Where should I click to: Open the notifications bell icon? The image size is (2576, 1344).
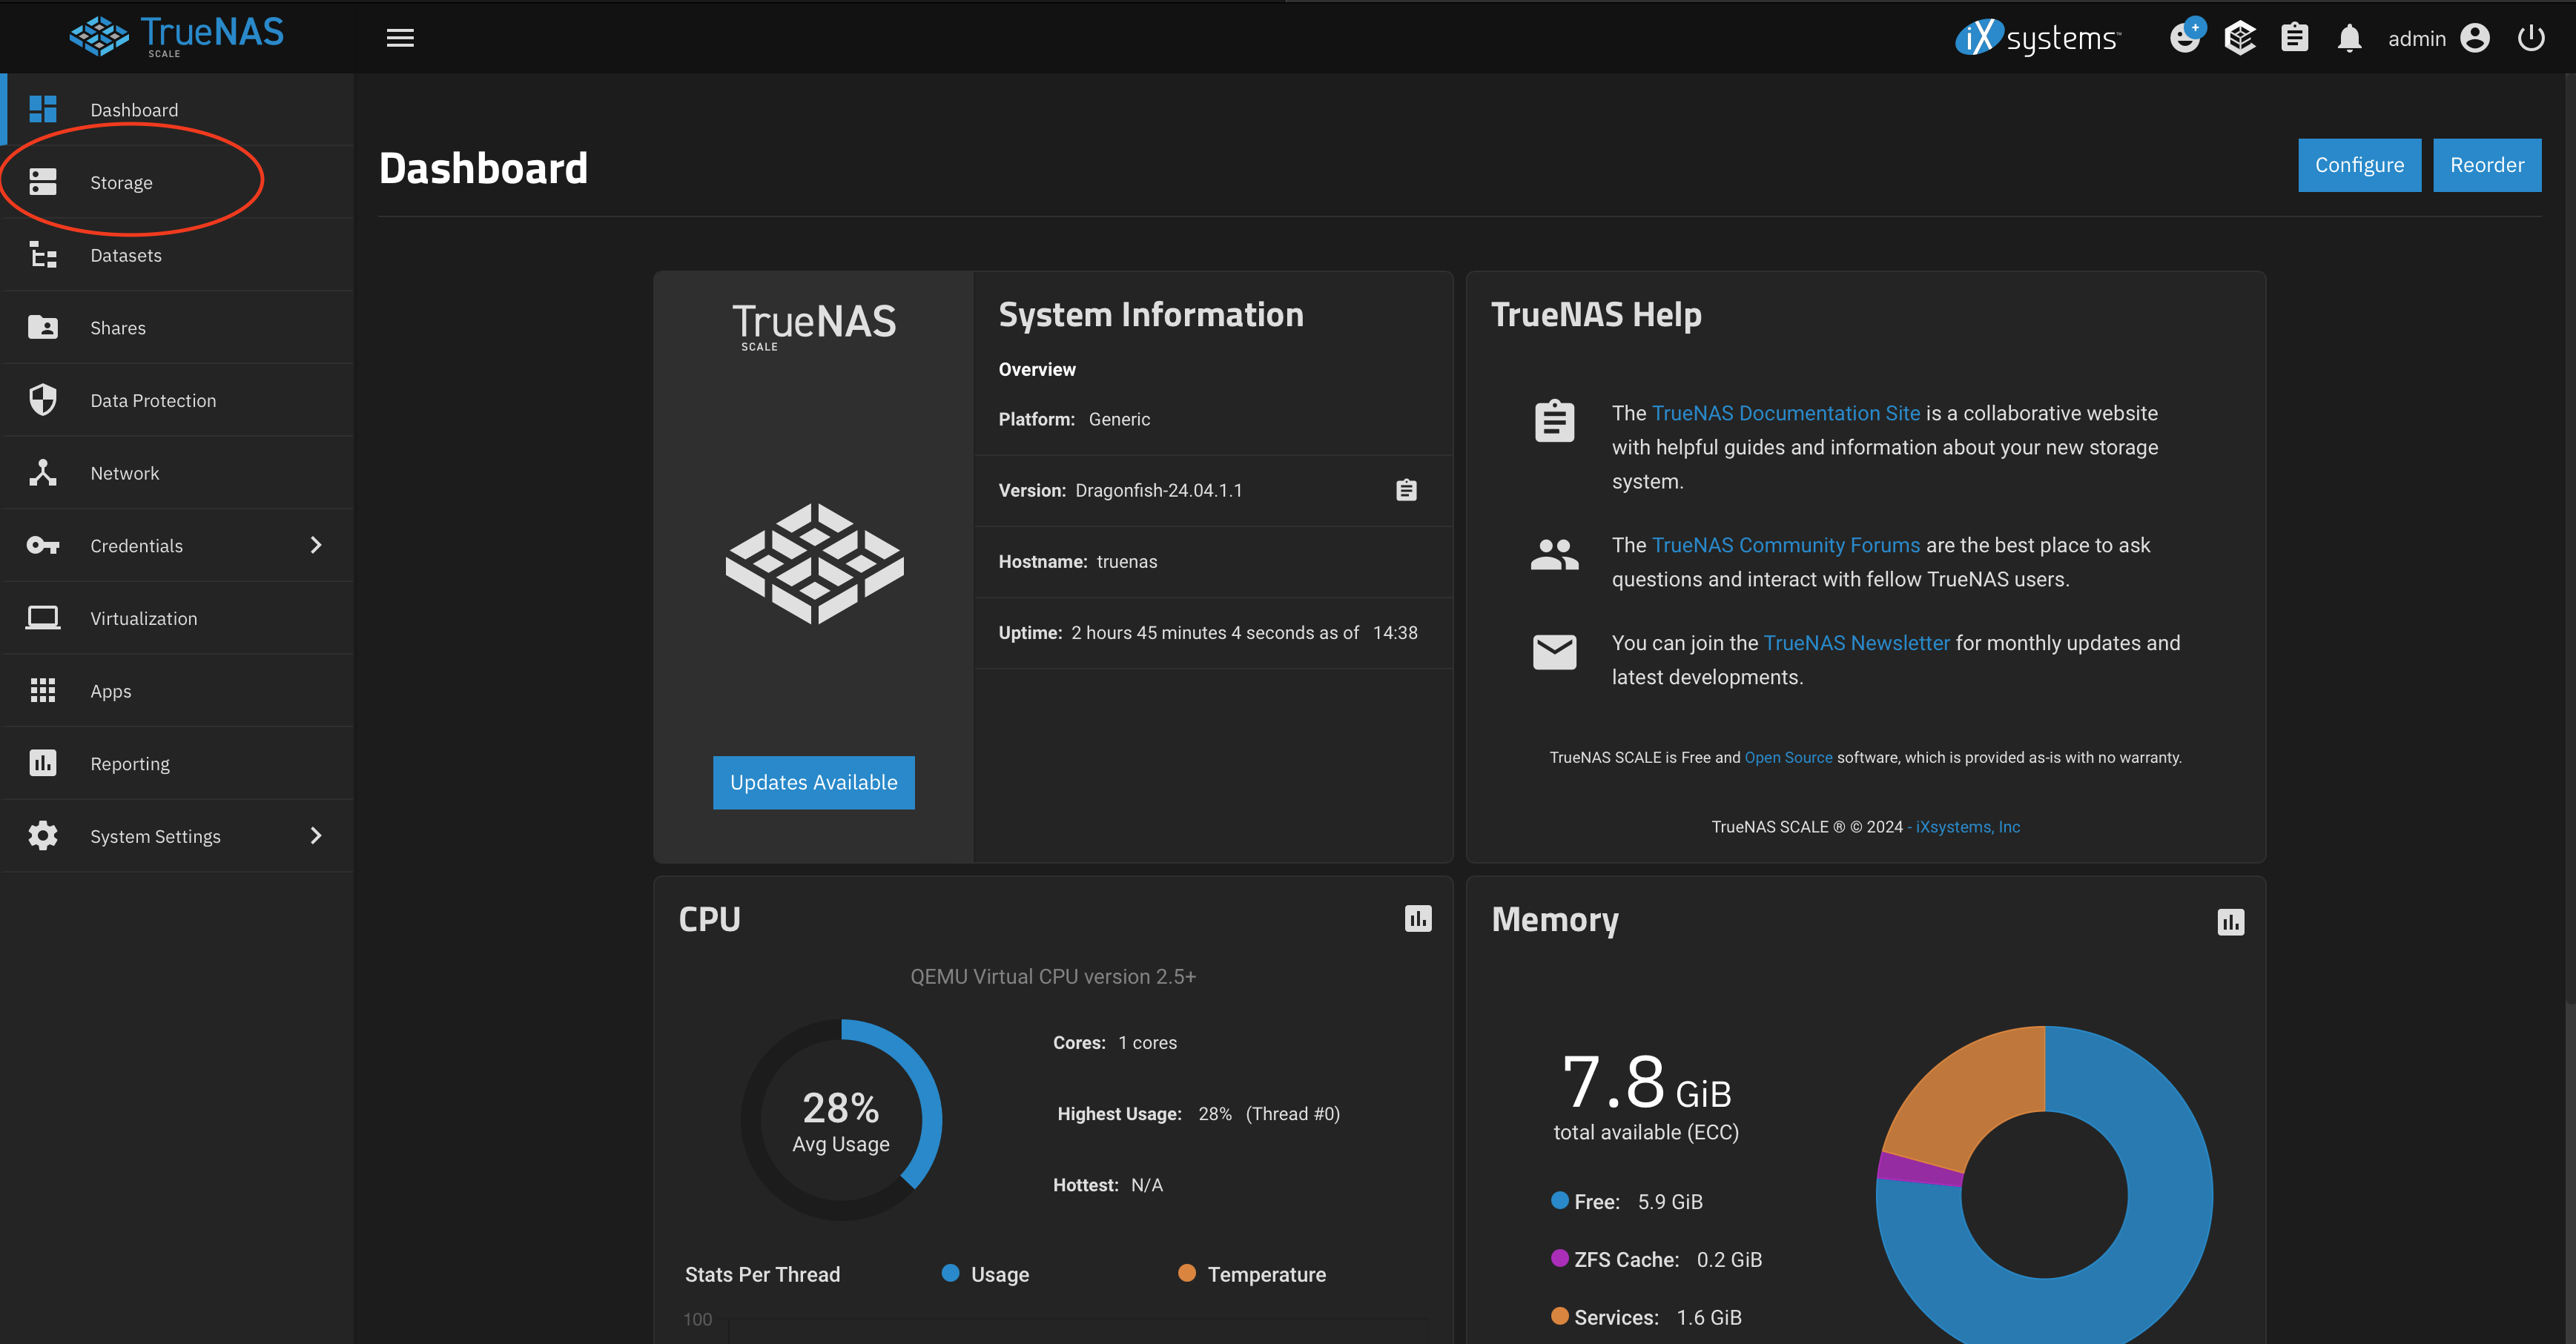2349,37
